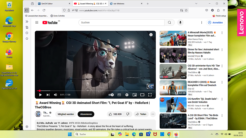
Task: Activate the miniplayer icon
Action: coord(135,95)
